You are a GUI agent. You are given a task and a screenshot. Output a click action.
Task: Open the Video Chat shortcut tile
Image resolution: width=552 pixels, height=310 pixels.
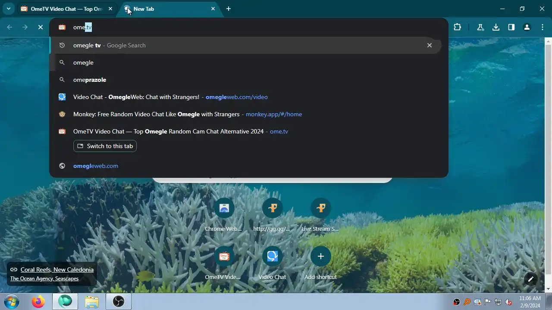(x=272, y=263)
